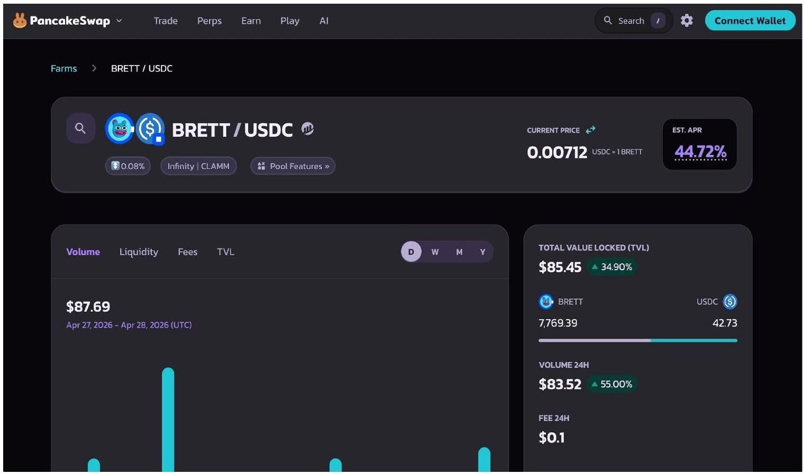
Task: Click the Volume 24H value $83.52
Action: (560, 384)
